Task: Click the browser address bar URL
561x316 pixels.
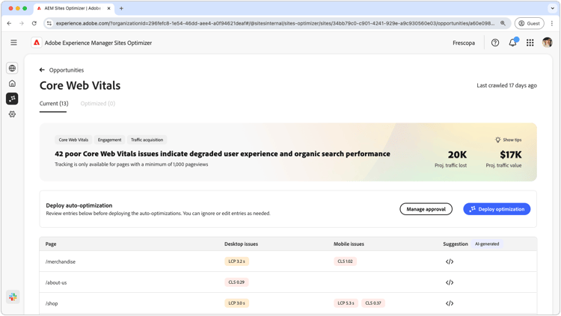Action: (275, 23)
